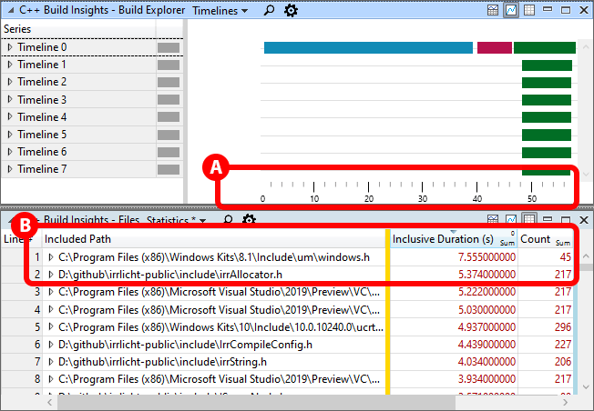Image resolution: width=594 pixels, height=411 pixels.
Task: Open the Statistics preset dropdown
Action: (x=176, y=220)
